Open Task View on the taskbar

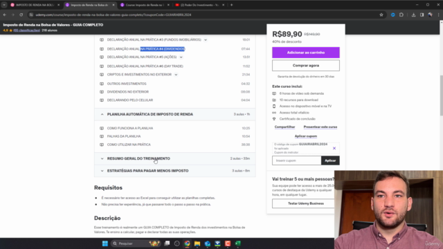(167, 243)
